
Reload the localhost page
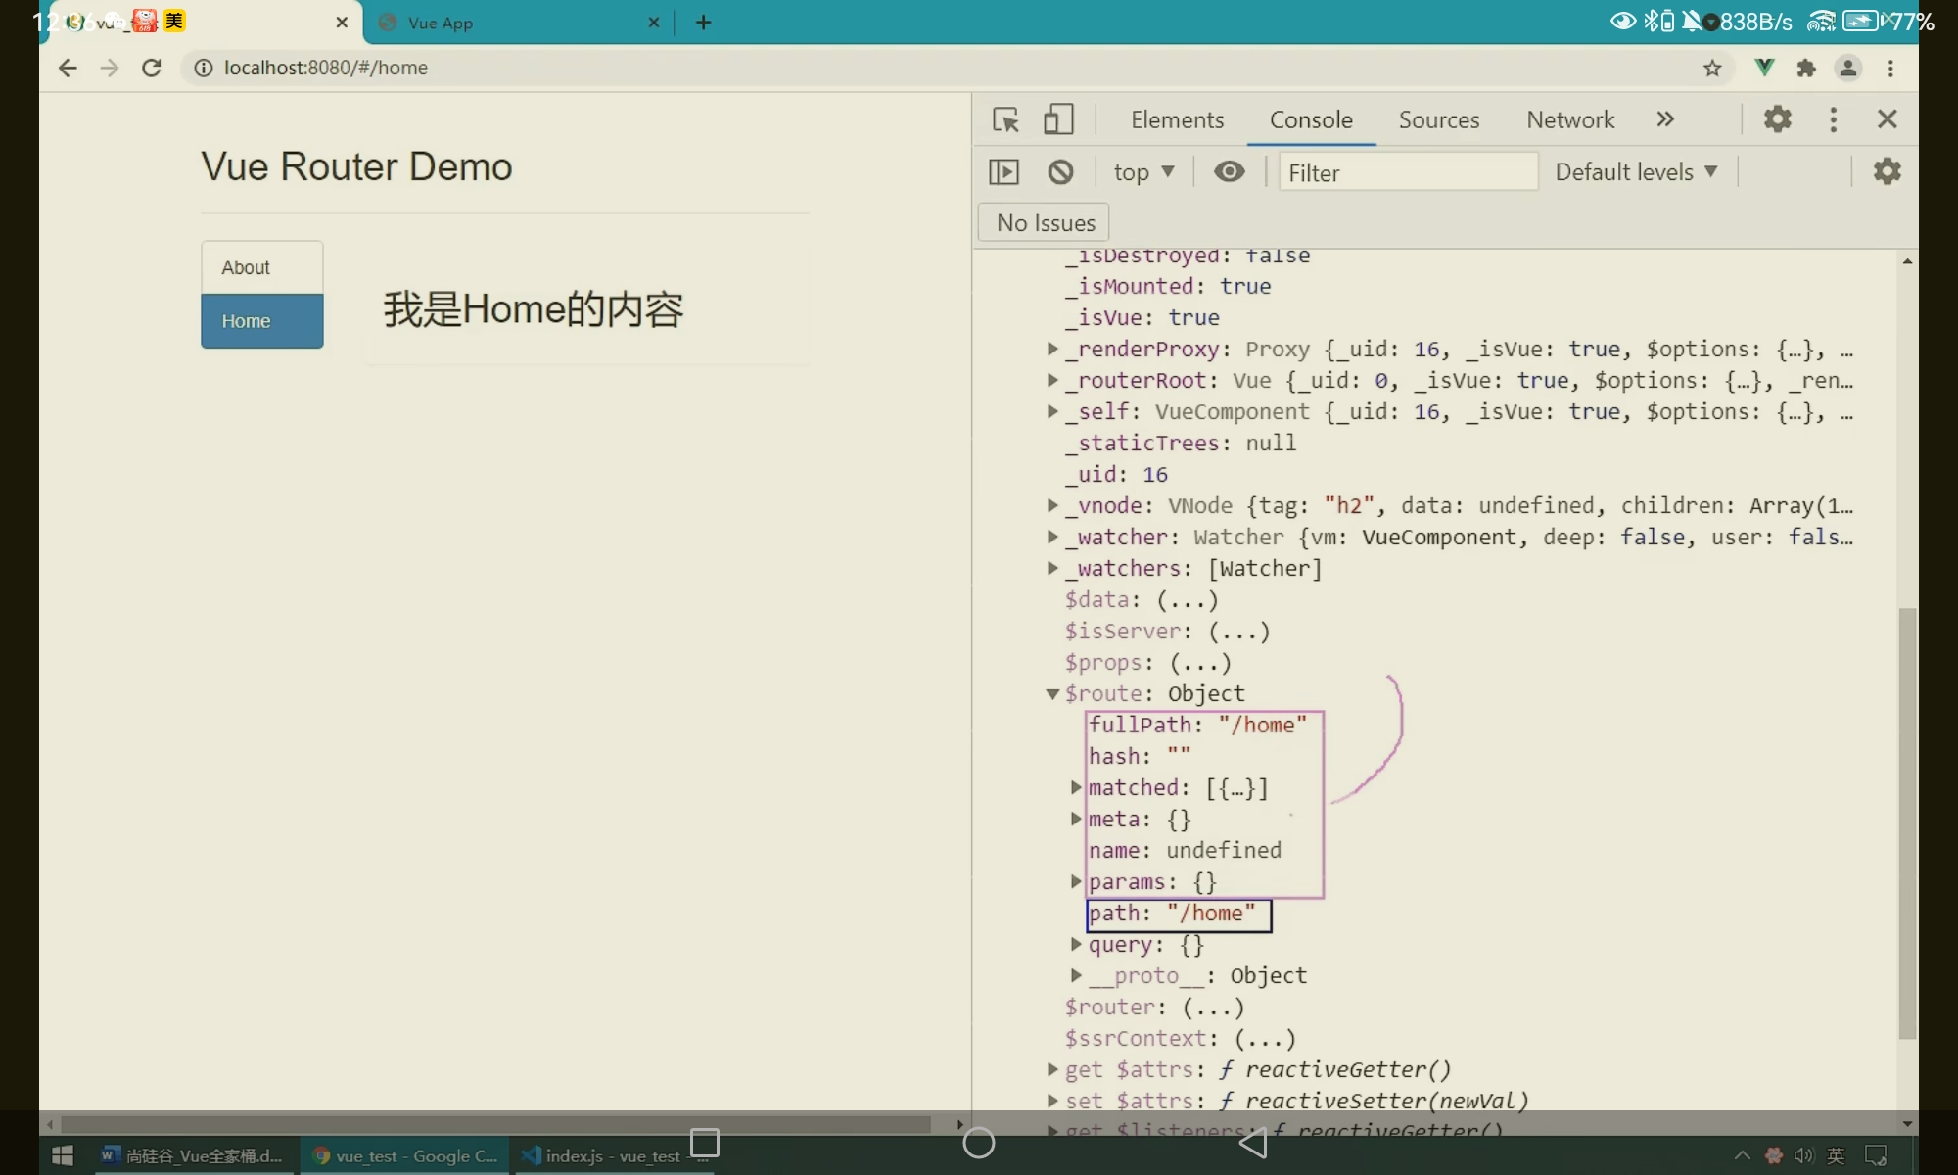click(x=152, y=68)
